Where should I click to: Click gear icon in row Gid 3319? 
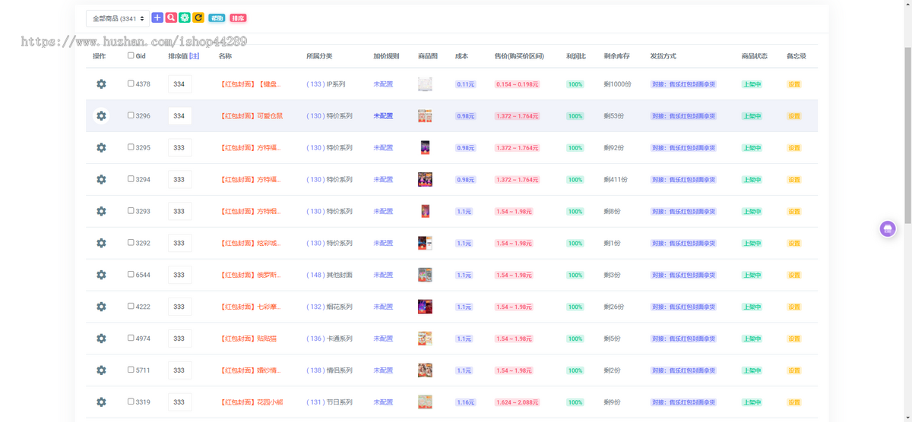click(x=101, y=402)
